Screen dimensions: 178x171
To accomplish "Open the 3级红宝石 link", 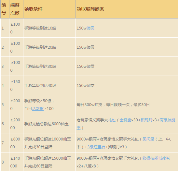I will coord(96,147).
